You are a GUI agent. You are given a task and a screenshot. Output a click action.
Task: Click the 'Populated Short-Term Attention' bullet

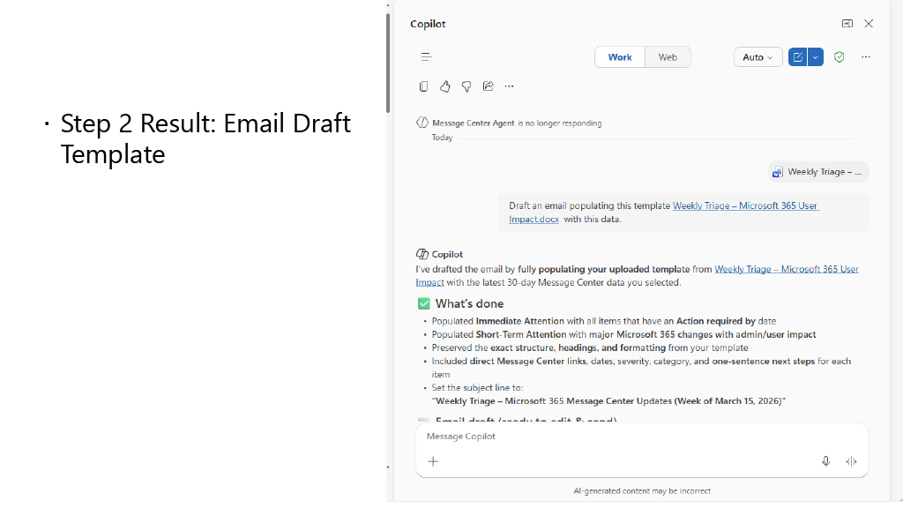click(623, 334)
